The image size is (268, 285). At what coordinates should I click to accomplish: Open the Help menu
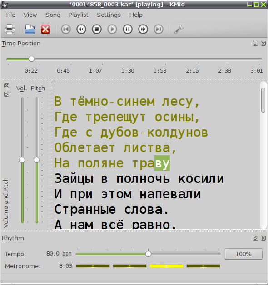[136, 15]
